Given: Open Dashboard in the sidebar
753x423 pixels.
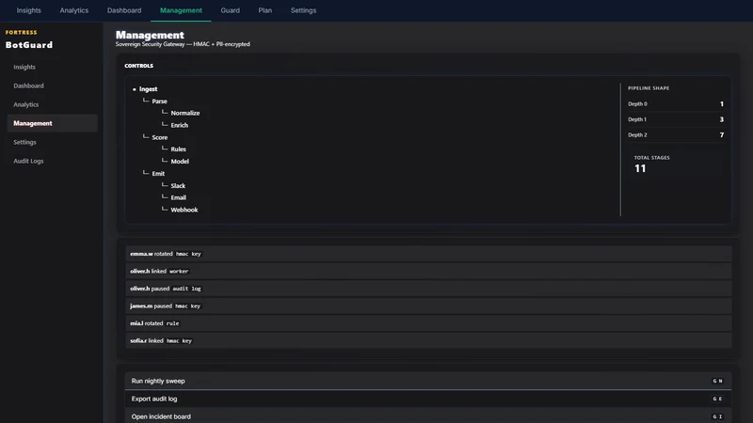Looking at the screenshot, I should (52, 86).
